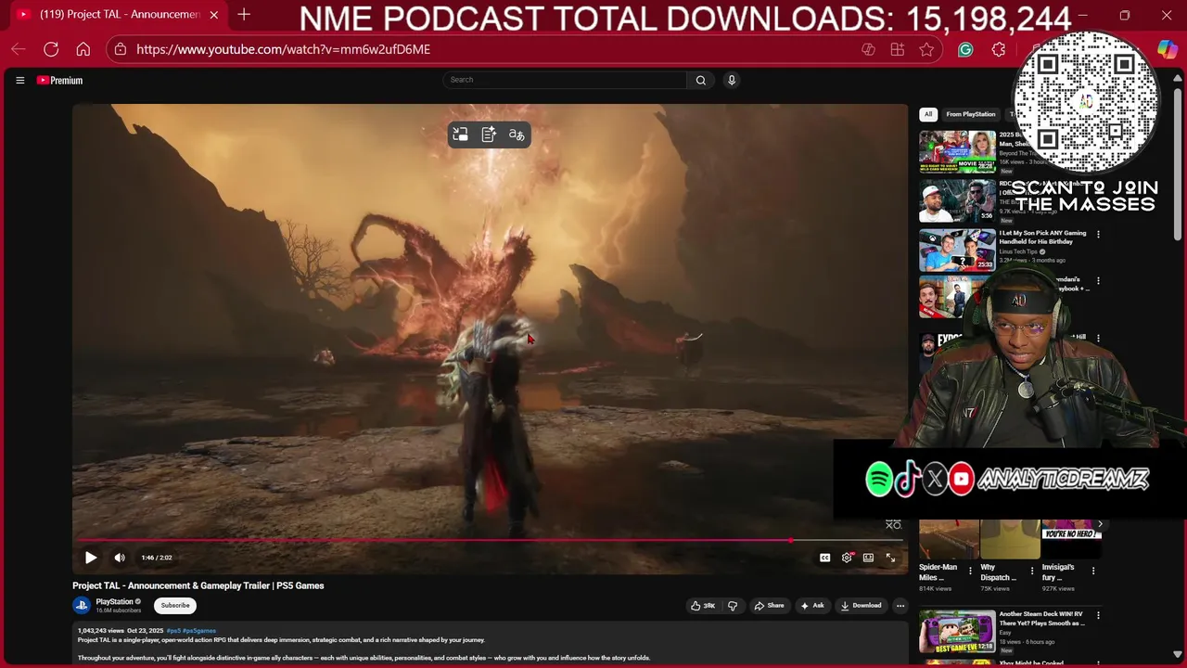Open more actions ellipsis under video
Screen dimensions: 1187x668
pos(900,606)
